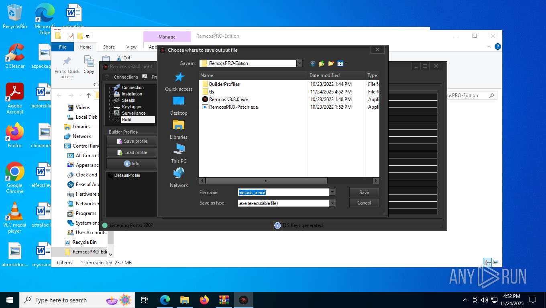
Task: Select Remcos v3.8.0.exe in file list
Action: [x=225, y=99]
